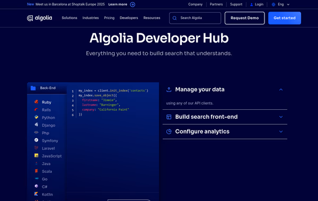Click the JavaScript JS icon

click(36, 155)
